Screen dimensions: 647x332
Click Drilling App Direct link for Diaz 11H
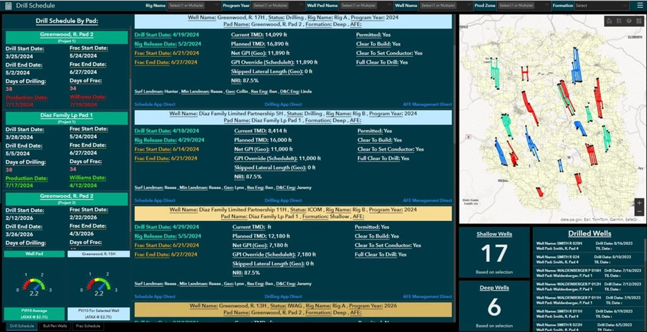pyautogui.click(x=284, y=297)
